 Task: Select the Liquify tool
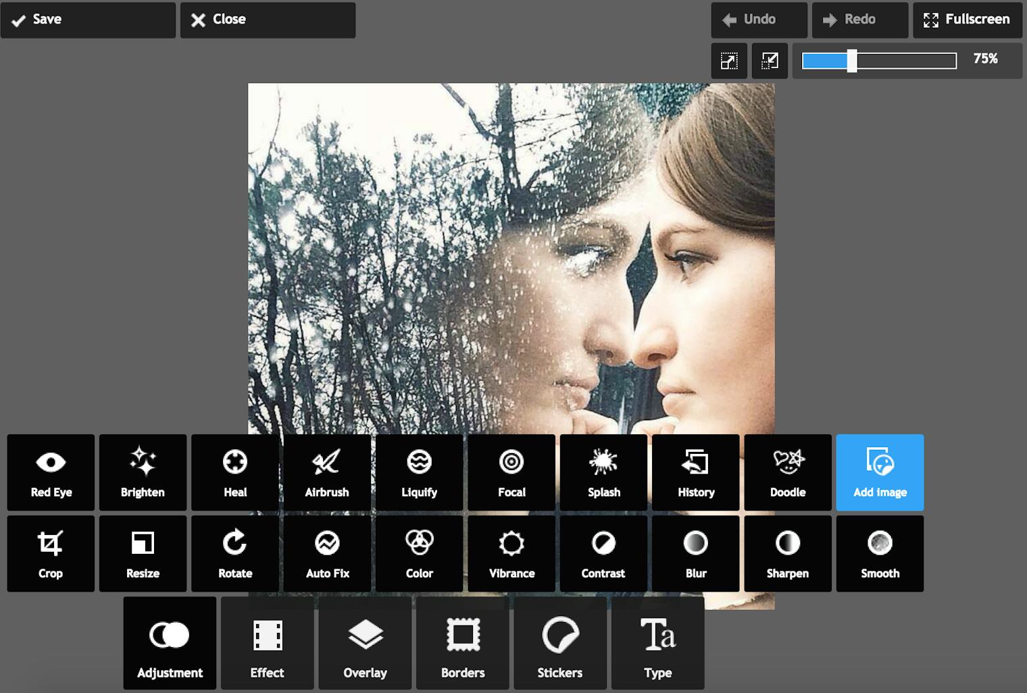coord(419,473)
